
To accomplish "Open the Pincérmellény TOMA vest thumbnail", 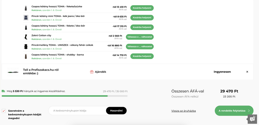I will [x=26, y=47].
